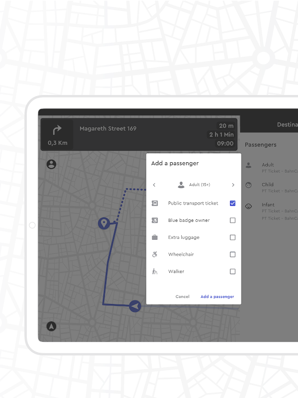Click the 2 h 1 Min duration value
Image resolution: width=298 pixels, height=398 pixels.
(221, 134)
